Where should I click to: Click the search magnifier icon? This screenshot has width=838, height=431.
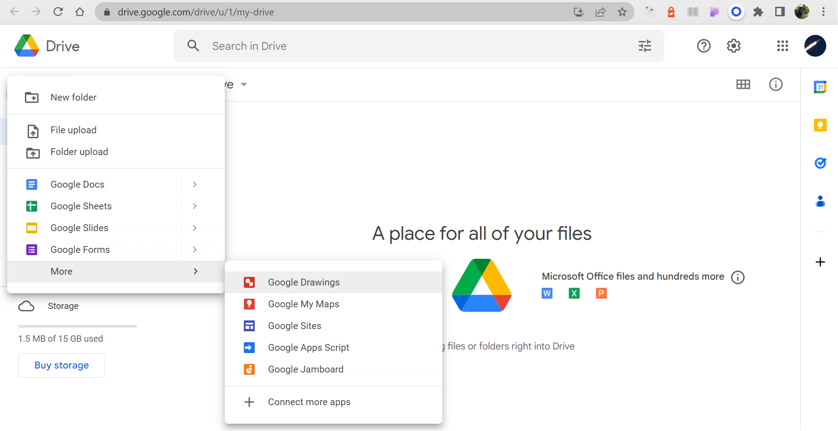click(193, 46)
